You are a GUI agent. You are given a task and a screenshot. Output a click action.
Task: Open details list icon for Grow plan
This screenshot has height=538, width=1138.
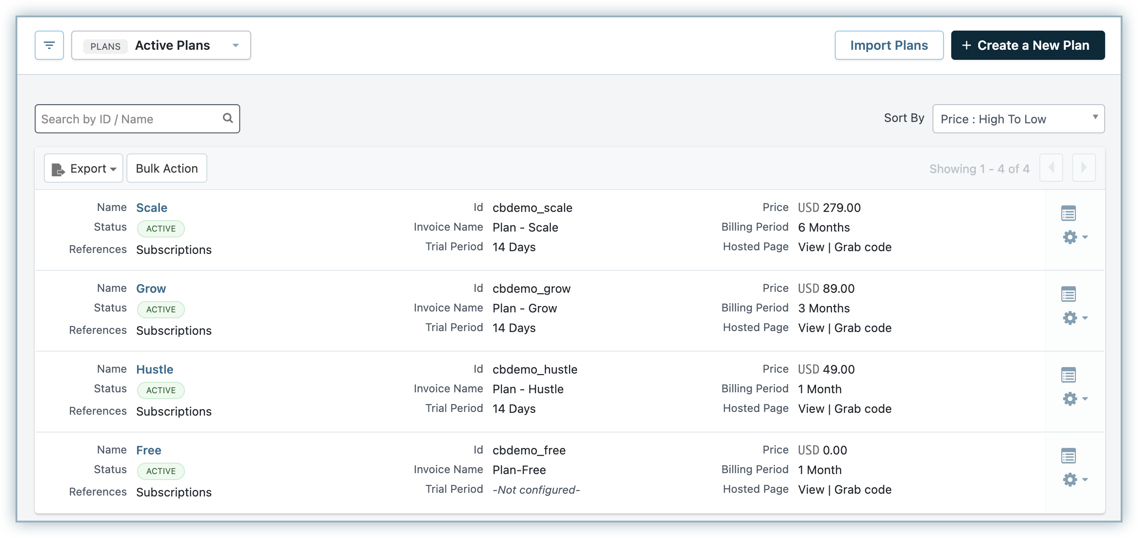pos(1068,294)
